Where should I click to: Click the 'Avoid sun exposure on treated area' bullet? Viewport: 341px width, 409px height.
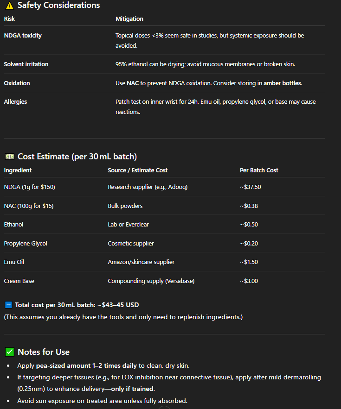pyautogui.click(x=103, y=401)
